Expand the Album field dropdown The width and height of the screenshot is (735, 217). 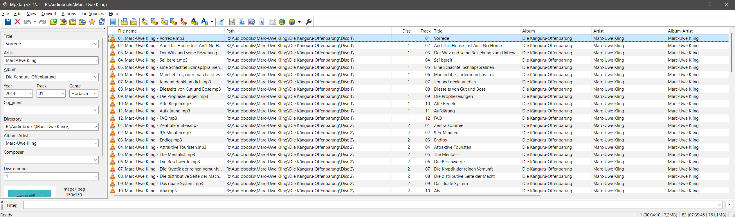[x=96, y=77]
